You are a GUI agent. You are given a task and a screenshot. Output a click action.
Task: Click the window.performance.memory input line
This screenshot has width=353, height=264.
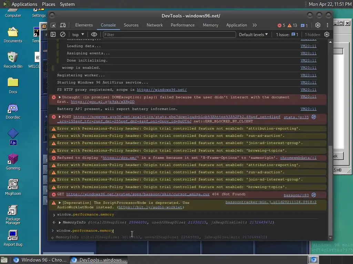click(85, 231)
